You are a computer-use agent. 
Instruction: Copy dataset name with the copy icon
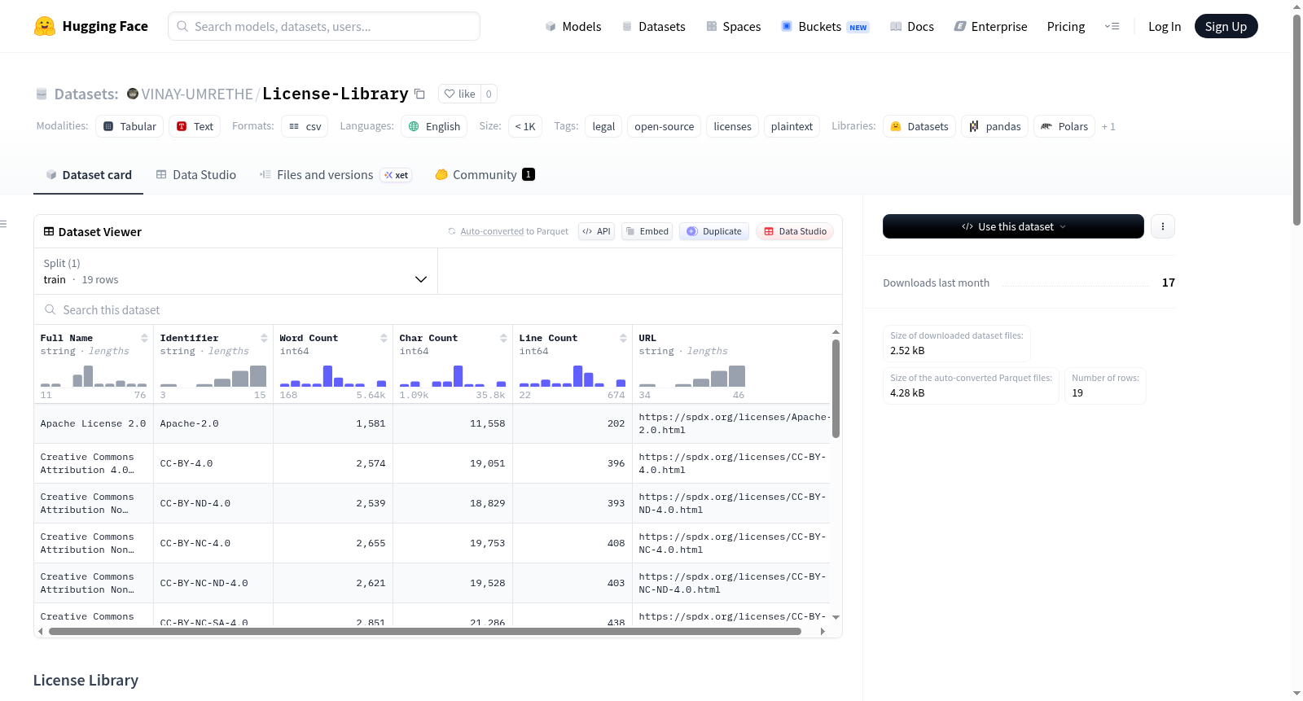pyautogui.click(x=419, y=94)
